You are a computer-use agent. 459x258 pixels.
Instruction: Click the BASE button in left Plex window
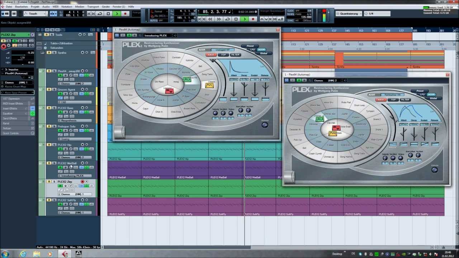pos(211,55)
